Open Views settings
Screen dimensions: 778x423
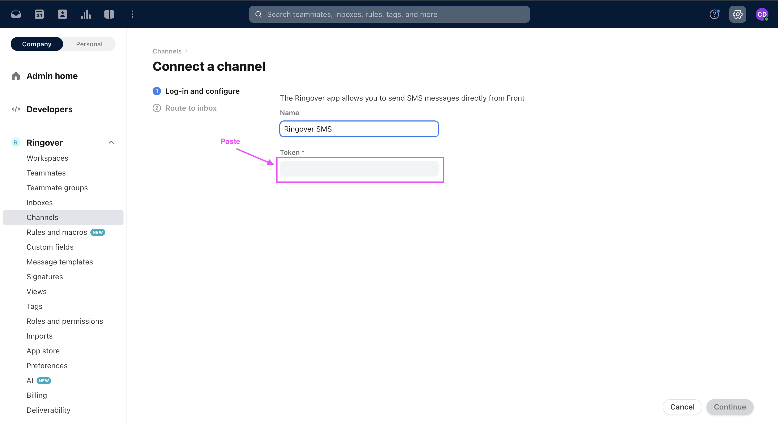click(37, 291)
